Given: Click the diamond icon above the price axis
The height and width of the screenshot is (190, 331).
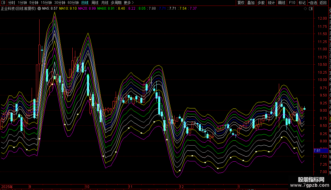Looking at the screenshot, I should (305, 9).
